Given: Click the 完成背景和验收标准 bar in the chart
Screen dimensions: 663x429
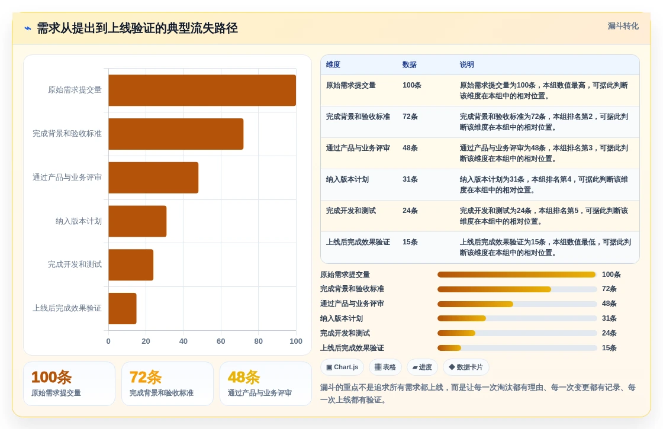Looking at the screenshot, I should coord(176,134).
